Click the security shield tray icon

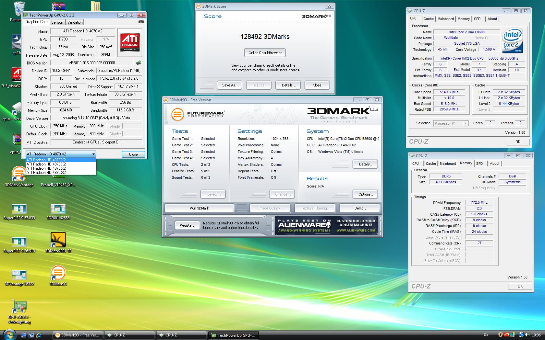(501, 335)
